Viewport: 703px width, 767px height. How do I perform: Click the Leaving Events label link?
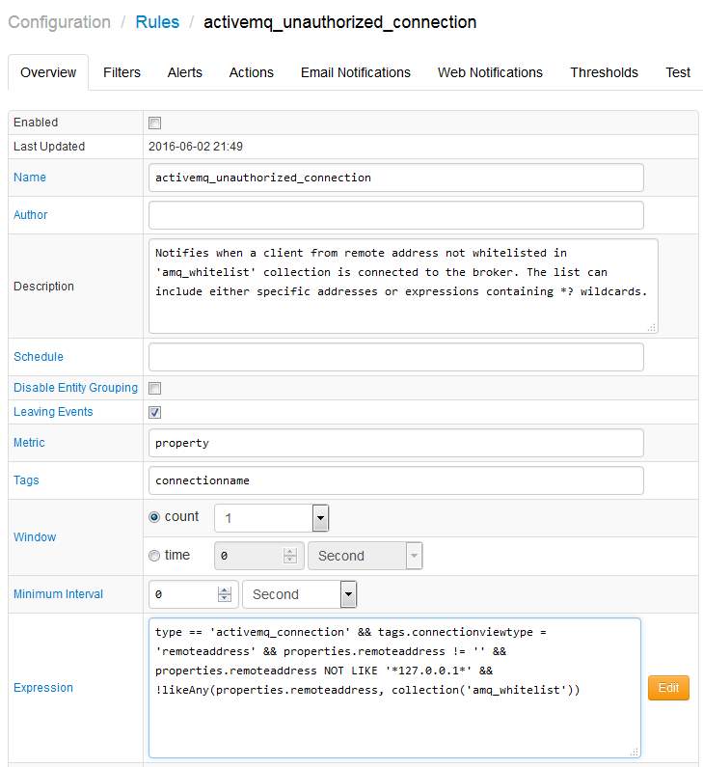coord(53,412)
